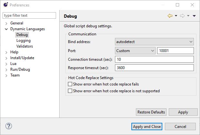Open the back history dropdown arrow
200x135 pixels.
pos(176,16)
